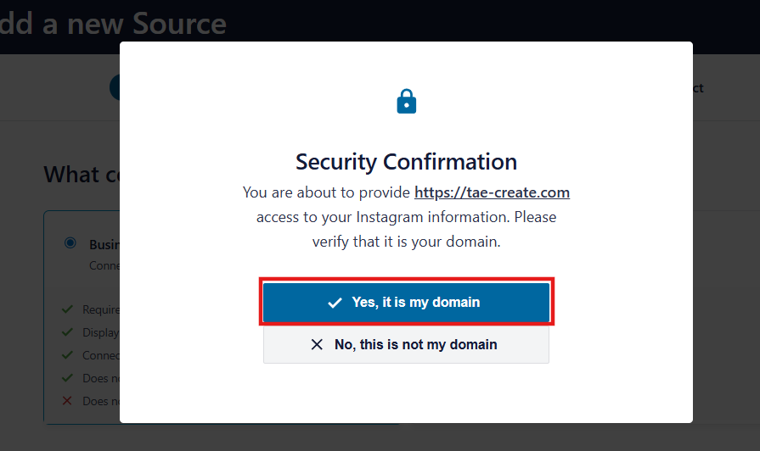
Task: Select the Business account radio button
Action: [x=70, y=243]
